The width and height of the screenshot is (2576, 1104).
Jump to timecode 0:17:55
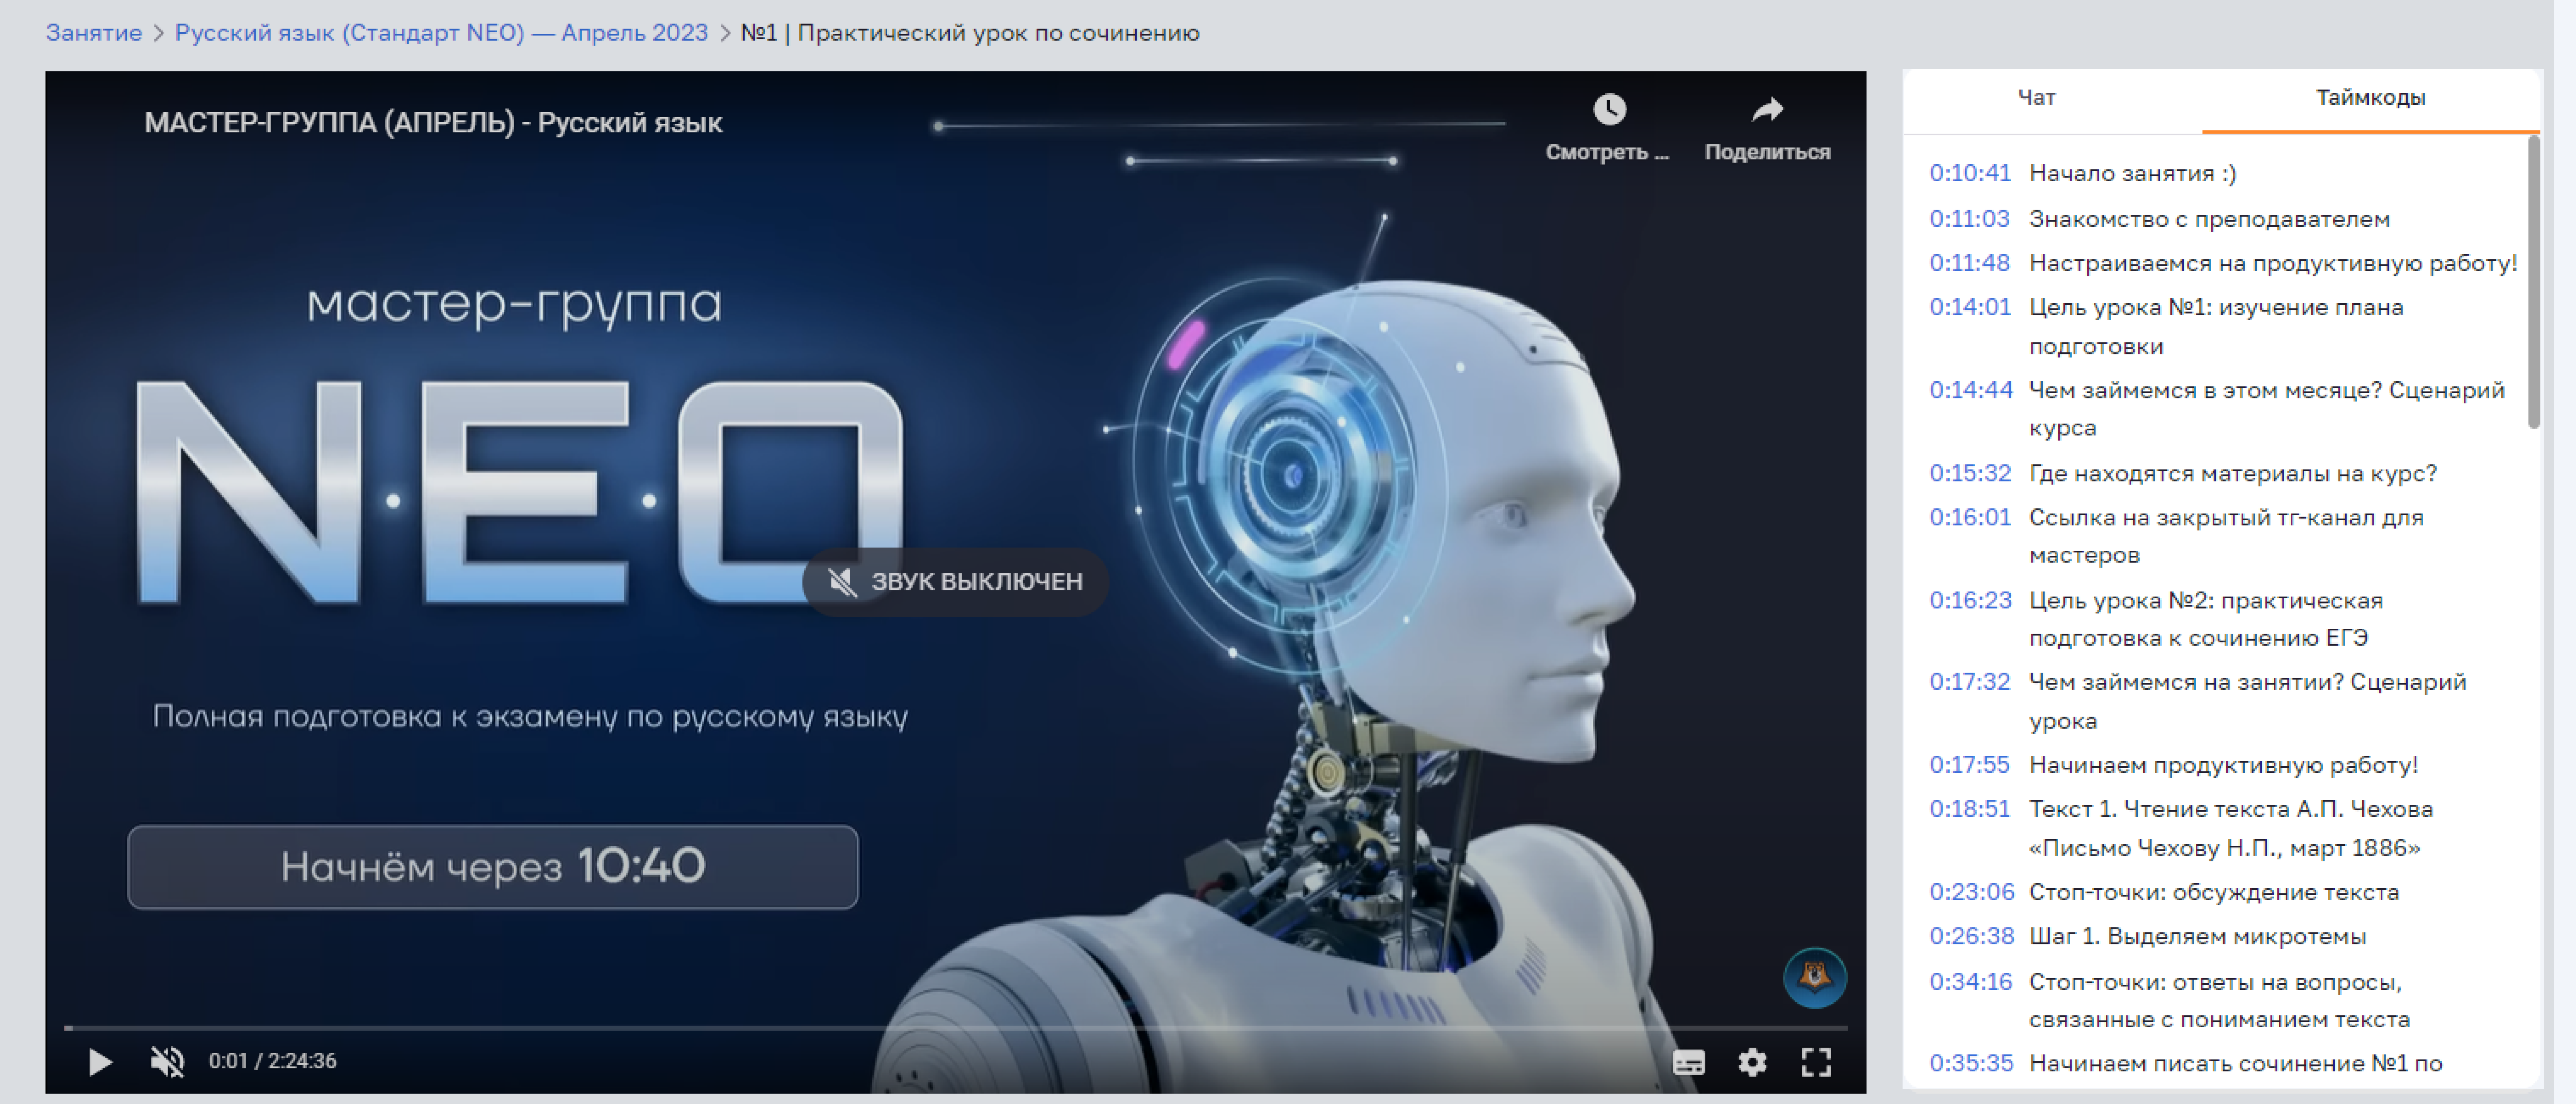click(x=1969, y=765)
